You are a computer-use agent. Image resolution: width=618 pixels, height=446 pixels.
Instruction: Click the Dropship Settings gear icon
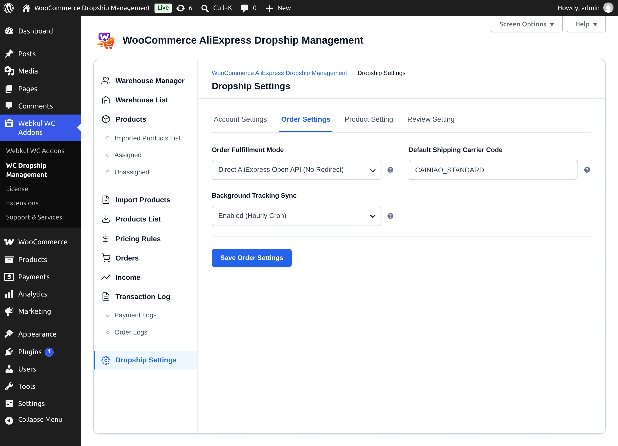106,360
